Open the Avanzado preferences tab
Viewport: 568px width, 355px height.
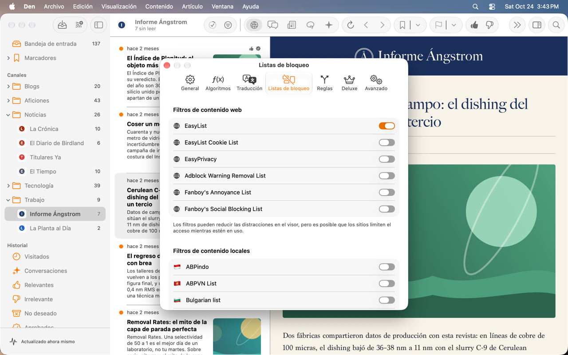[x=376, y=83]
